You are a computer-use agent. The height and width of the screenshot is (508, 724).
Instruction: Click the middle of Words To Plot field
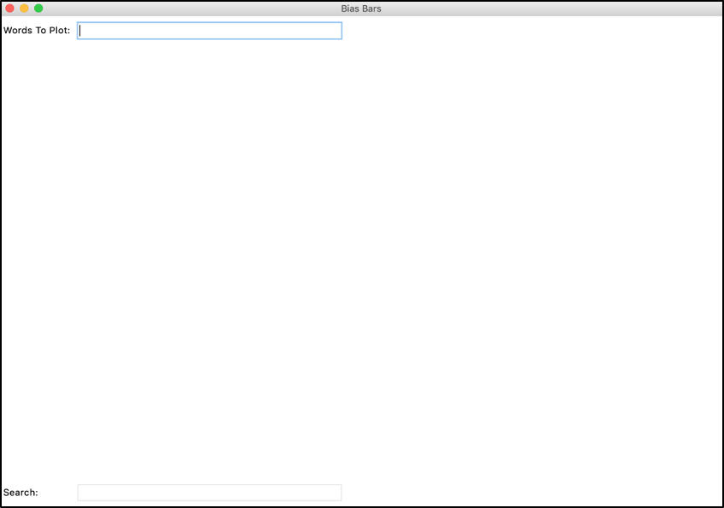click(x=209, y=31)
